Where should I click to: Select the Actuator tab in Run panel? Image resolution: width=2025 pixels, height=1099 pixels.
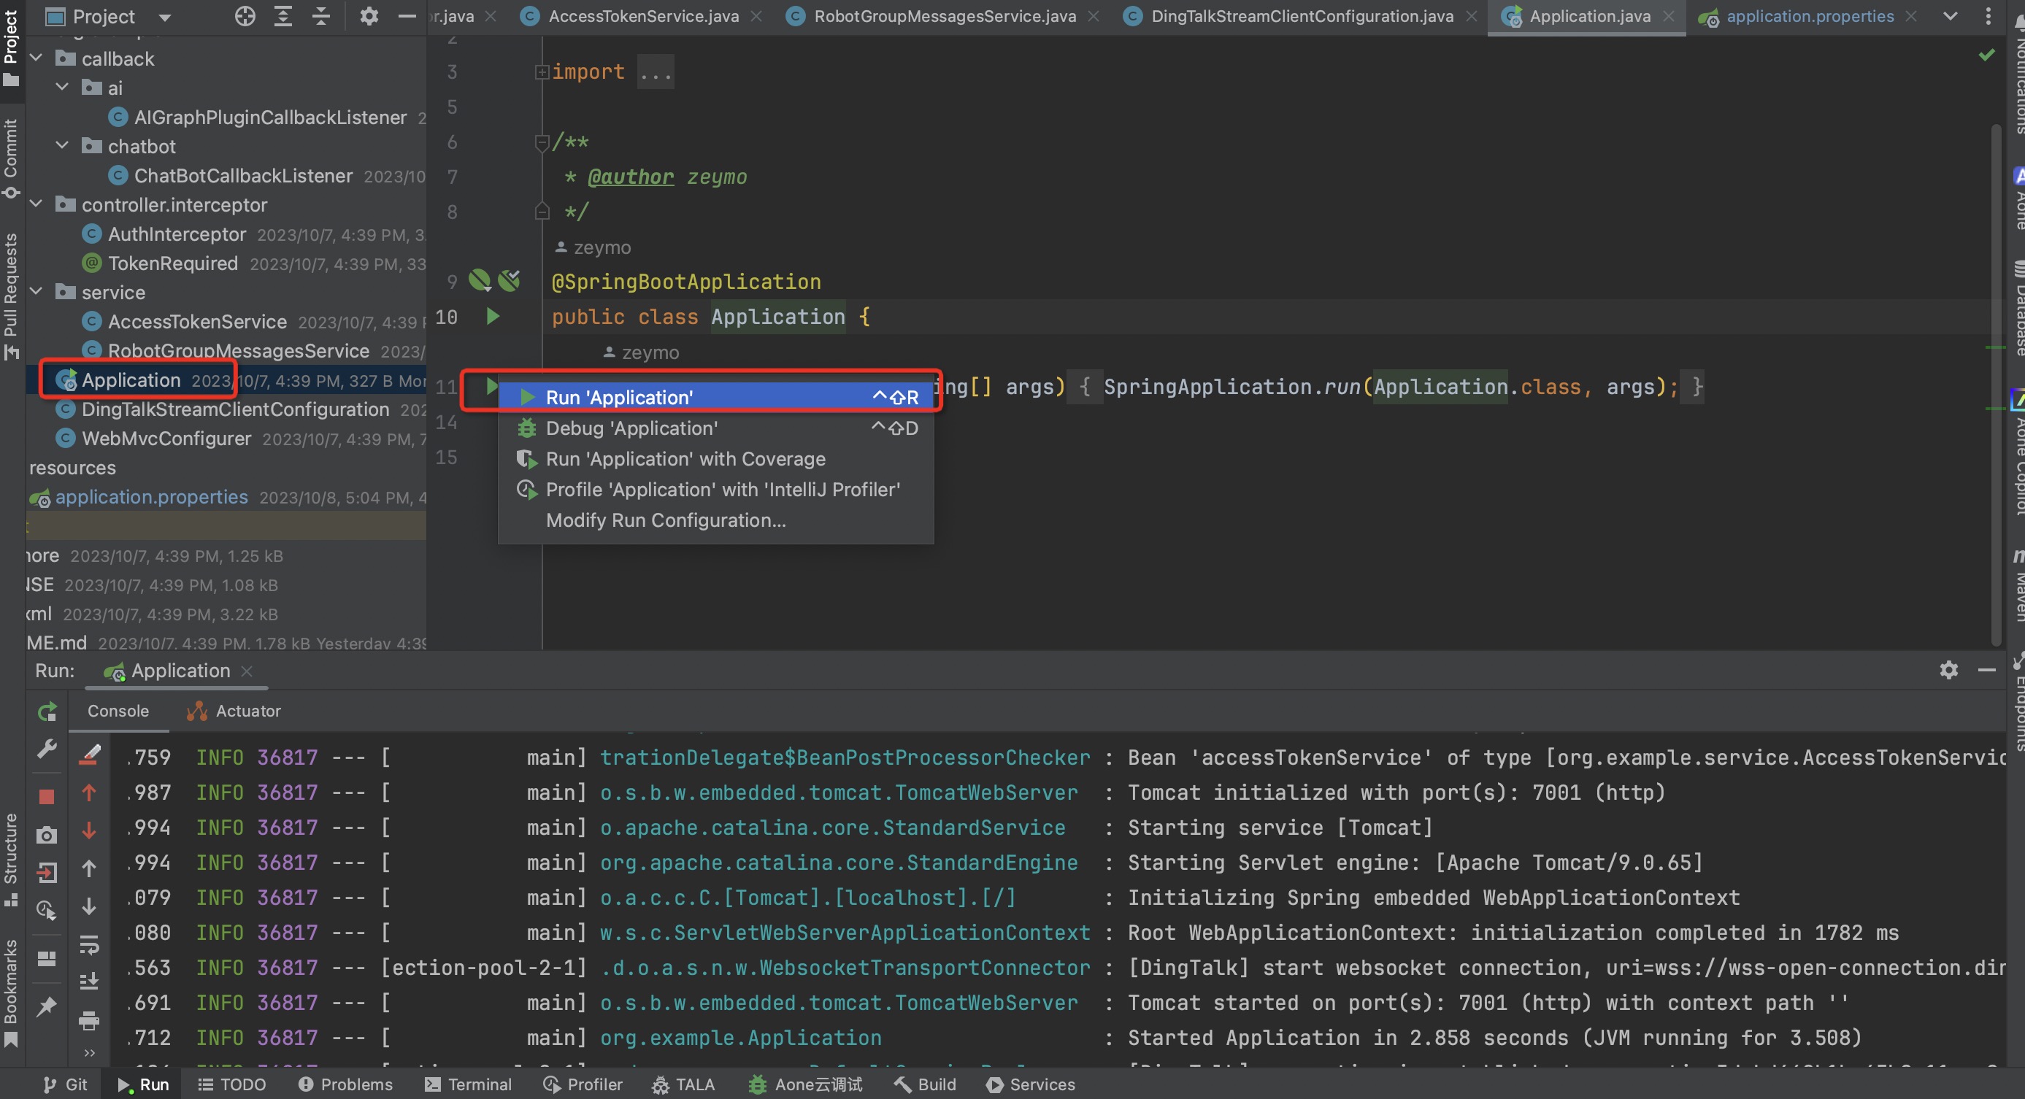[234, 711]
